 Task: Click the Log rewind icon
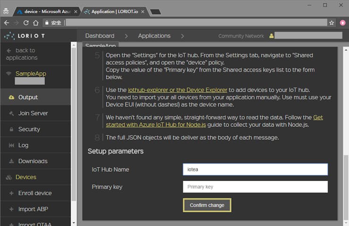click(x=11, y=145)
